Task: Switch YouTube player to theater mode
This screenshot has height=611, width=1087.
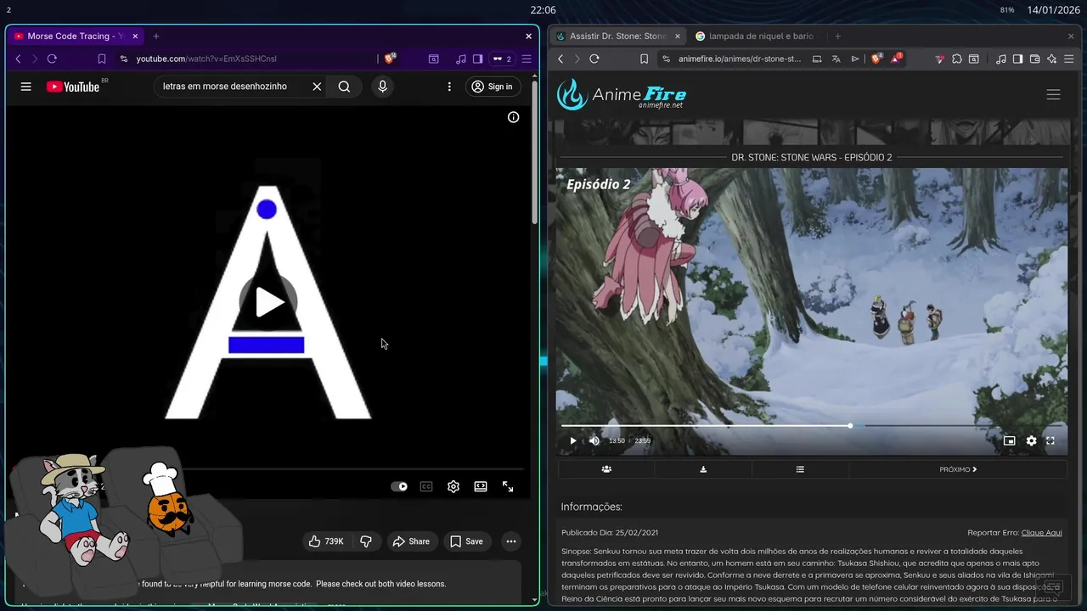Action: point(481,486)
